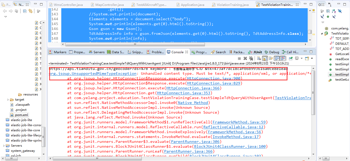Viewport: 350px width, 161px height.
Task: Click Open Console icon with the star
Action: (x=307, y=58)
